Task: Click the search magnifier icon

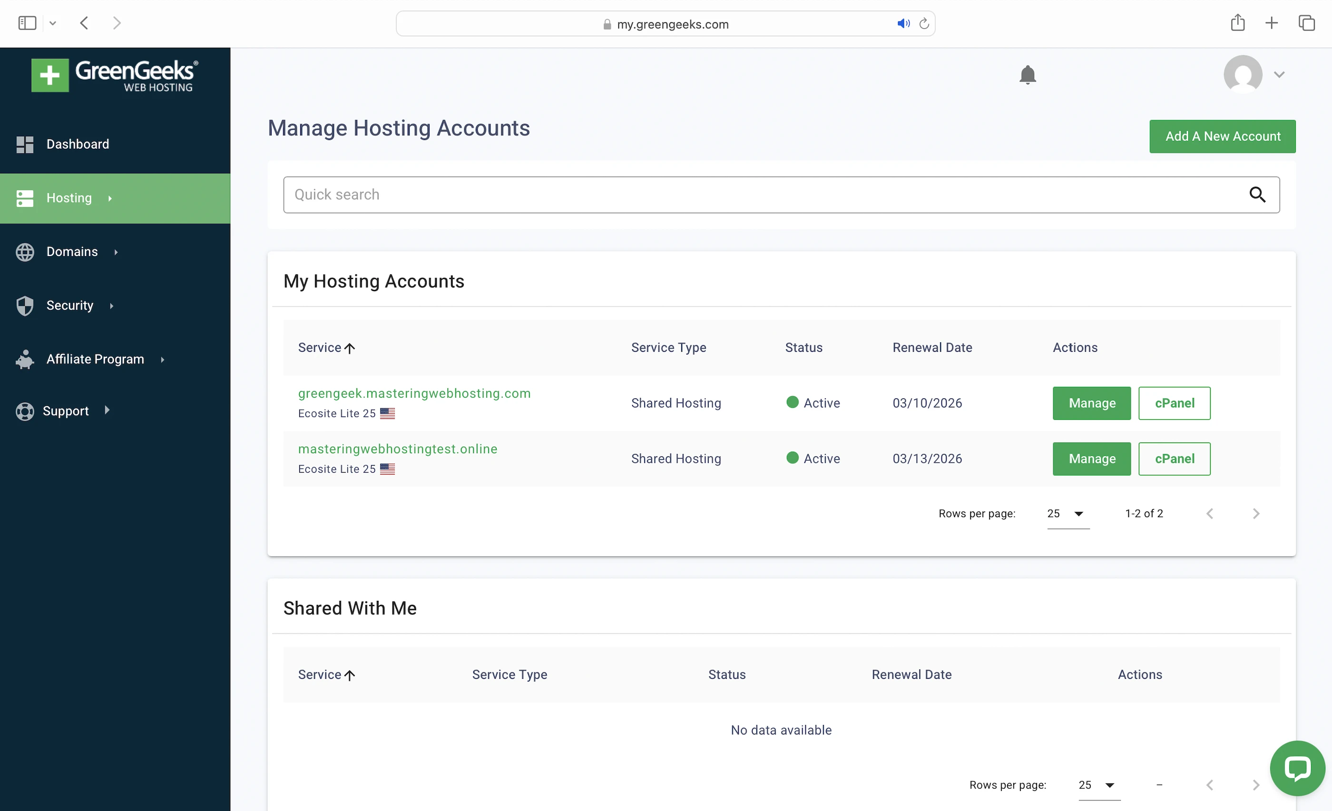Action: point(1257,195)
